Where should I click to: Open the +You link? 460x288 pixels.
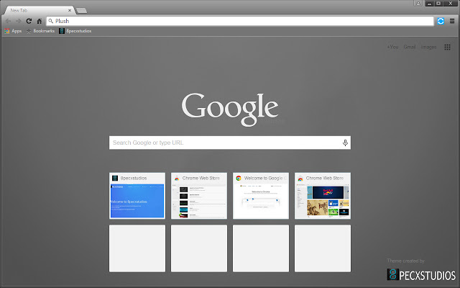point(392,47)
